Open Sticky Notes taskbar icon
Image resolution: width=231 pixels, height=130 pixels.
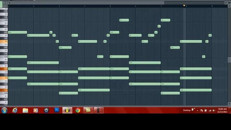[x=88, y=110]
